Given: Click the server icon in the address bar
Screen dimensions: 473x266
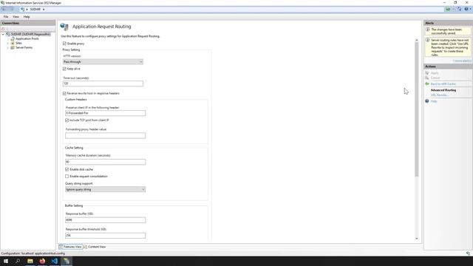Looking at the screenshot, I should click(23, 10).
